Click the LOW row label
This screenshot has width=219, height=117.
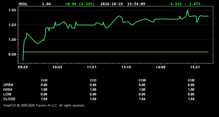[7, 94]
